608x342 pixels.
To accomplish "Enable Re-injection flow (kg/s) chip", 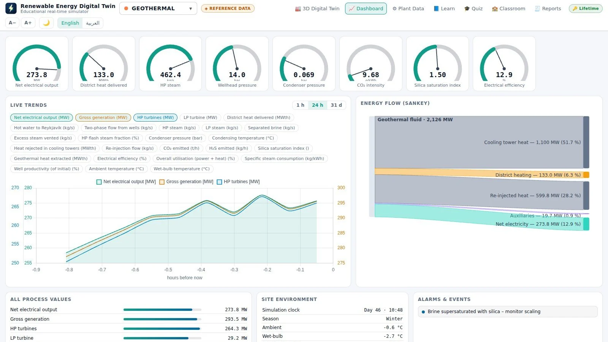I will 130,148.
